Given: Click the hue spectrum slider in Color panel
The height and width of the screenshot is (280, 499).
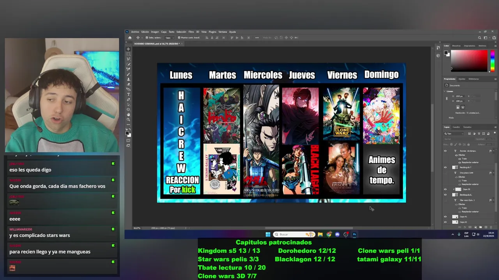Looking at the screenshot, I should [493, 61].
